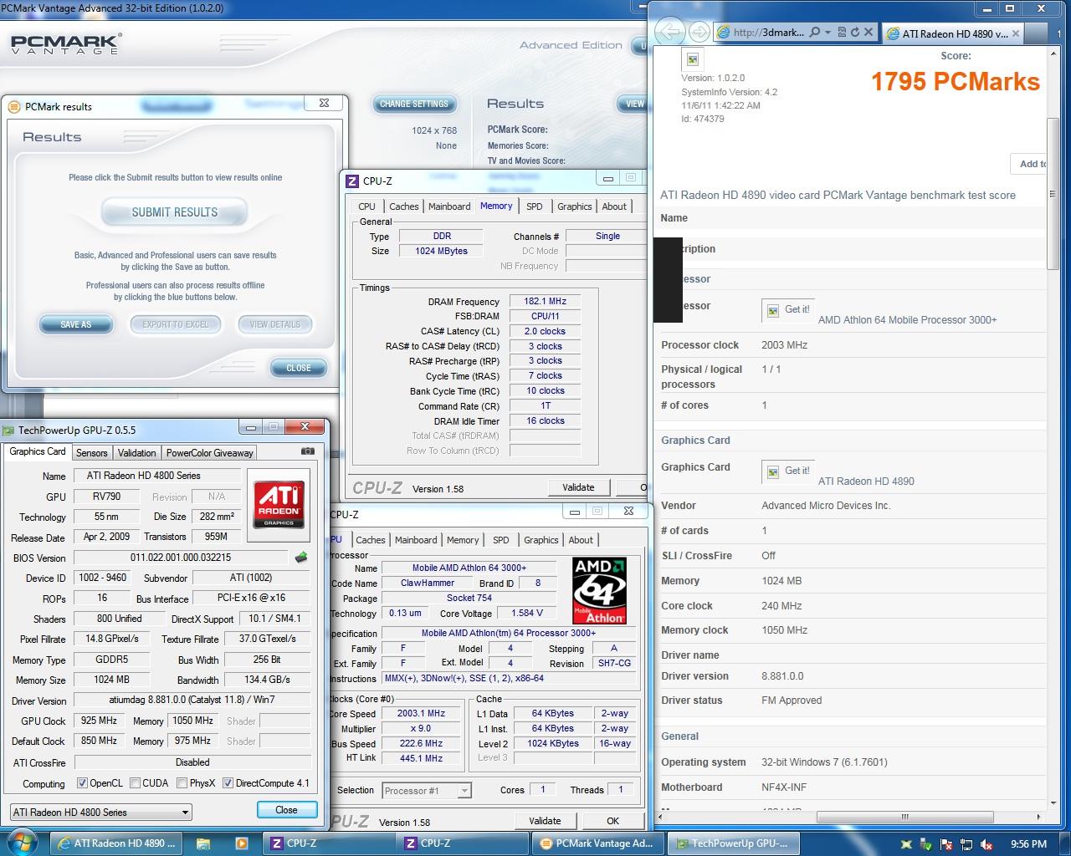
Task: Open the Sensors tab in GPU-Z
Action: (92, 453)
